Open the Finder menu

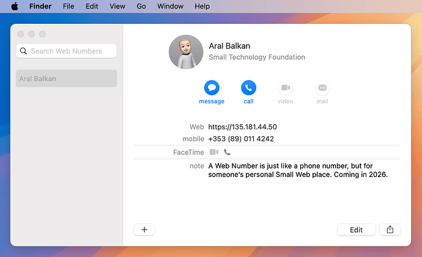click(x=40, y=6)
